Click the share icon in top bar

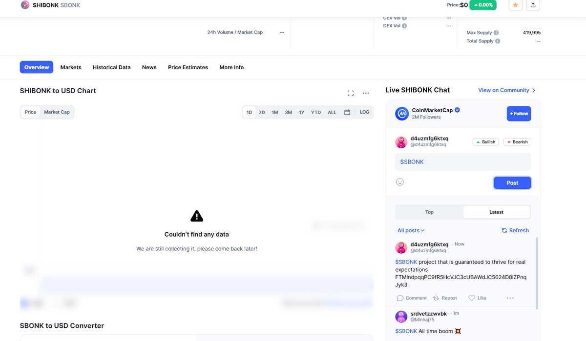click(533, 5)
